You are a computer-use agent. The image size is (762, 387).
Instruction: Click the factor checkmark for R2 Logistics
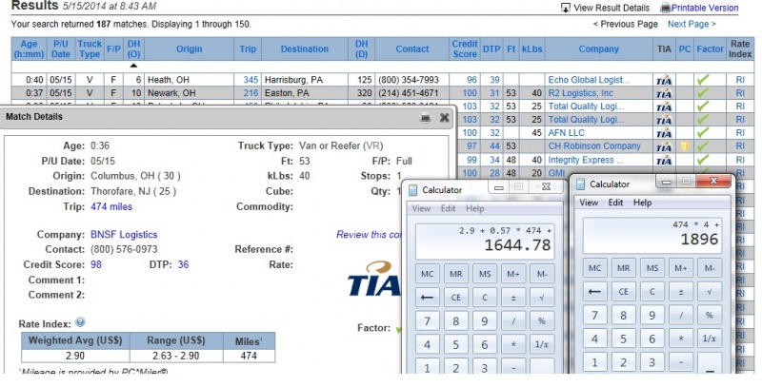click(703, 92)
